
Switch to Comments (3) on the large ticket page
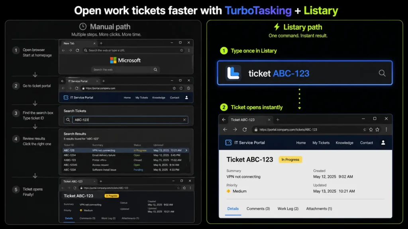(258, 209)
